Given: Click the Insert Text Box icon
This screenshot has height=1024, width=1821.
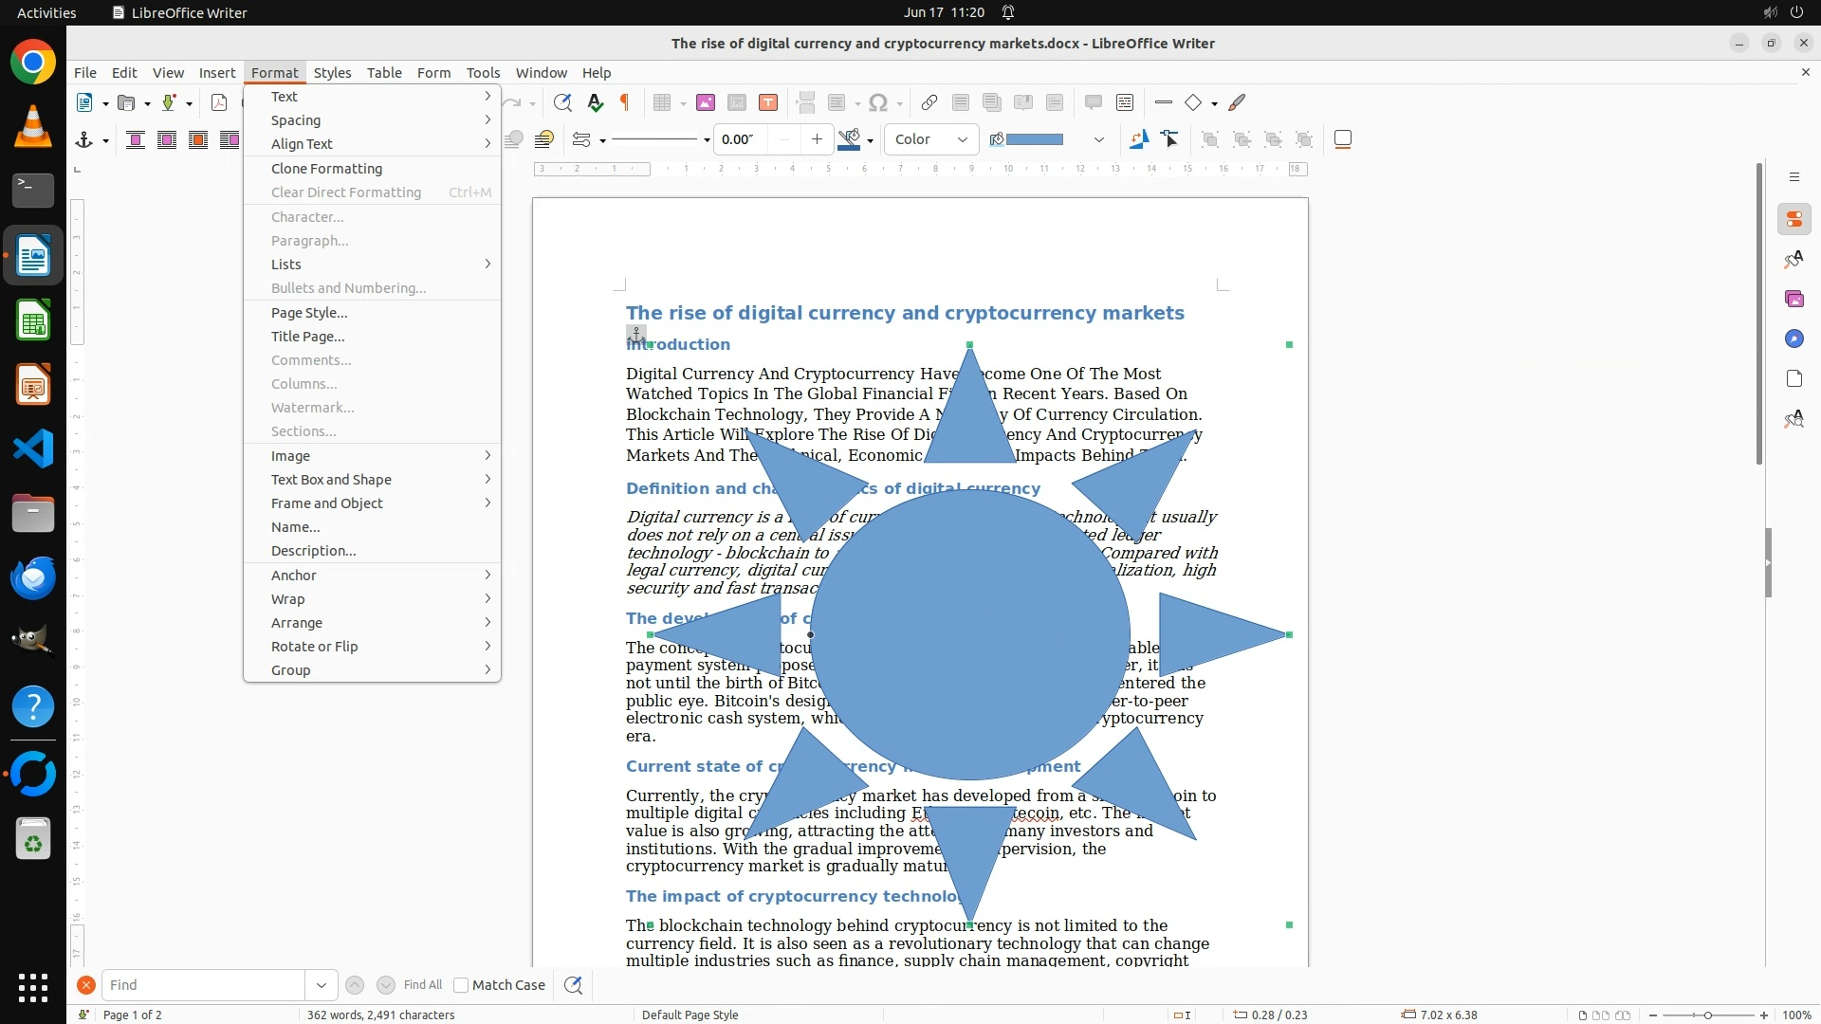Looking at the screenshot, I should [768, 102].
